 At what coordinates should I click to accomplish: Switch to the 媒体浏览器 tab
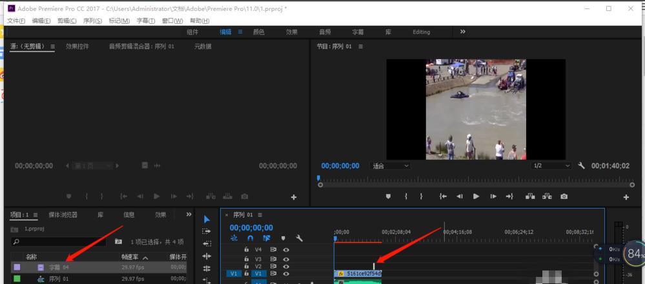pos(63,214)
